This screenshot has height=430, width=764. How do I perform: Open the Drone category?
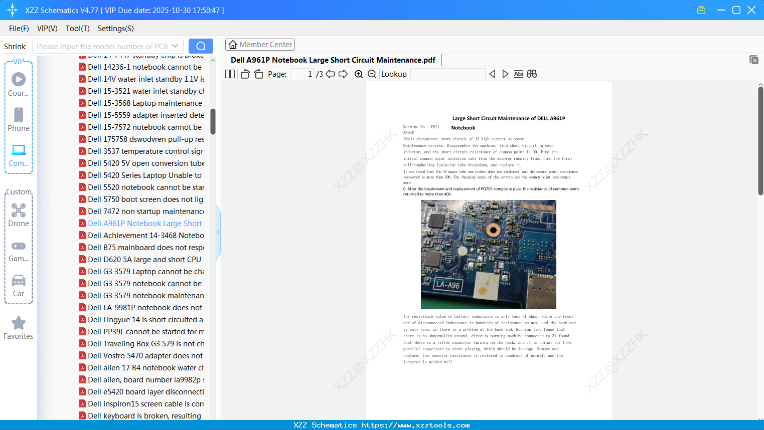[x=19, y=215]
